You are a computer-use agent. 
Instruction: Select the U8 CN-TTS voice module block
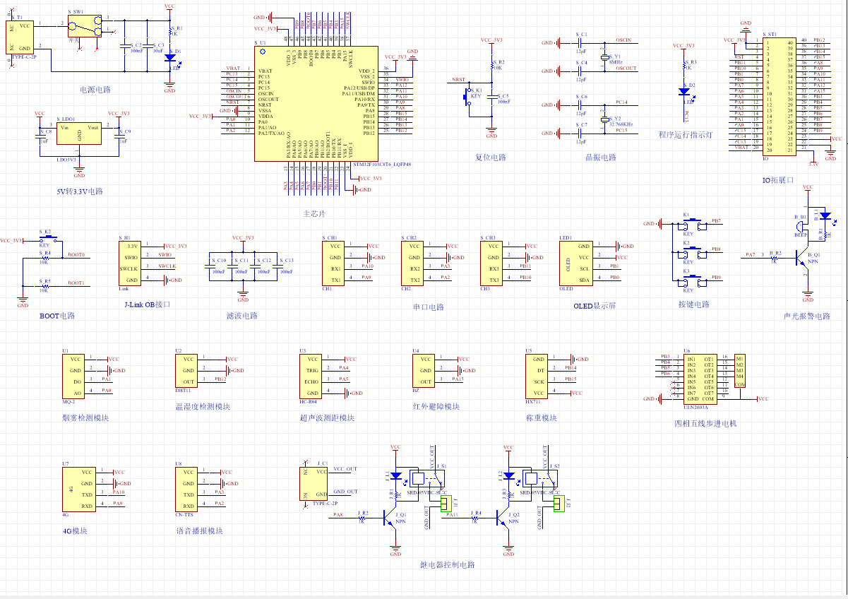coord(186,490)
